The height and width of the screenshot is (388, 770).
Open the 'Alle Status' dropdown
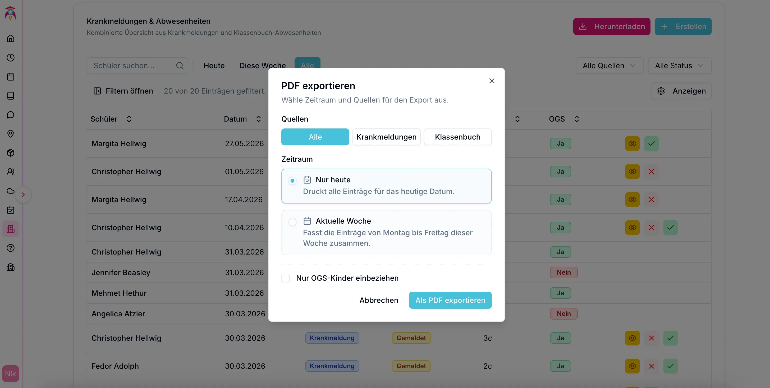point(679,66)
